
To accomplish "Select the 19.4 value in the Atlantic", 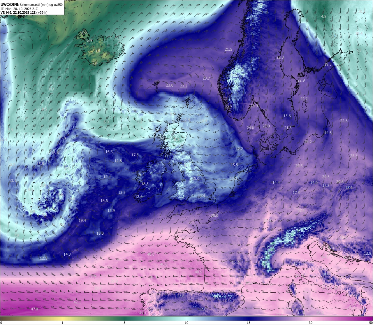I will click(82, 221).
